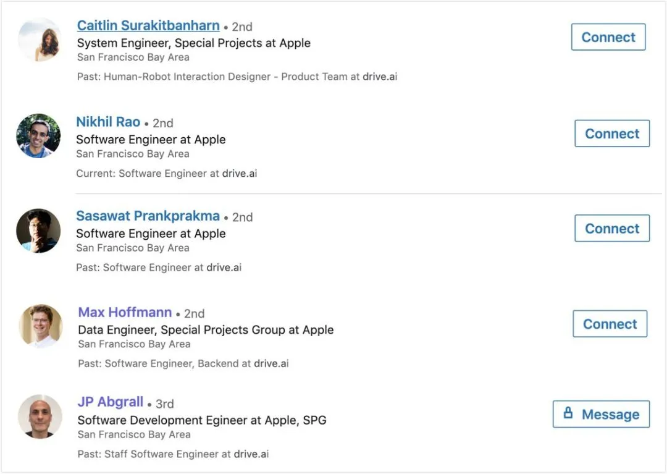Click lock icon on Message button
Viewport: 667px width, 474px height.
point(568,413)
